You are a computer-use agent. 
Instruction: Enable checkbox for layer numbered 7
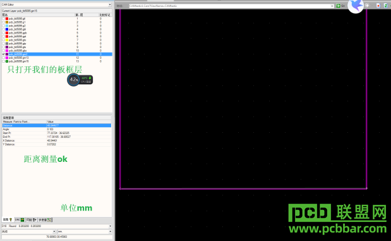point(4,40)
